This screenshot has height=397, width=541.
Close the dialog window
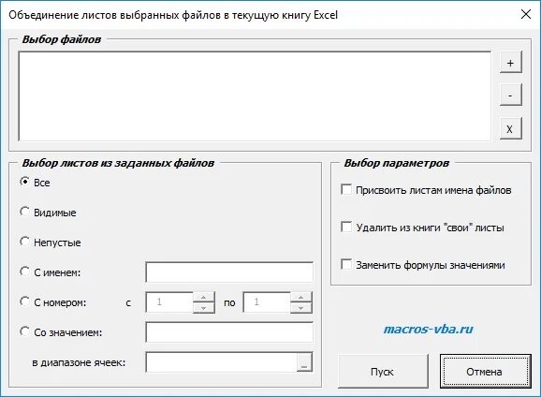(x=526, y=14)
